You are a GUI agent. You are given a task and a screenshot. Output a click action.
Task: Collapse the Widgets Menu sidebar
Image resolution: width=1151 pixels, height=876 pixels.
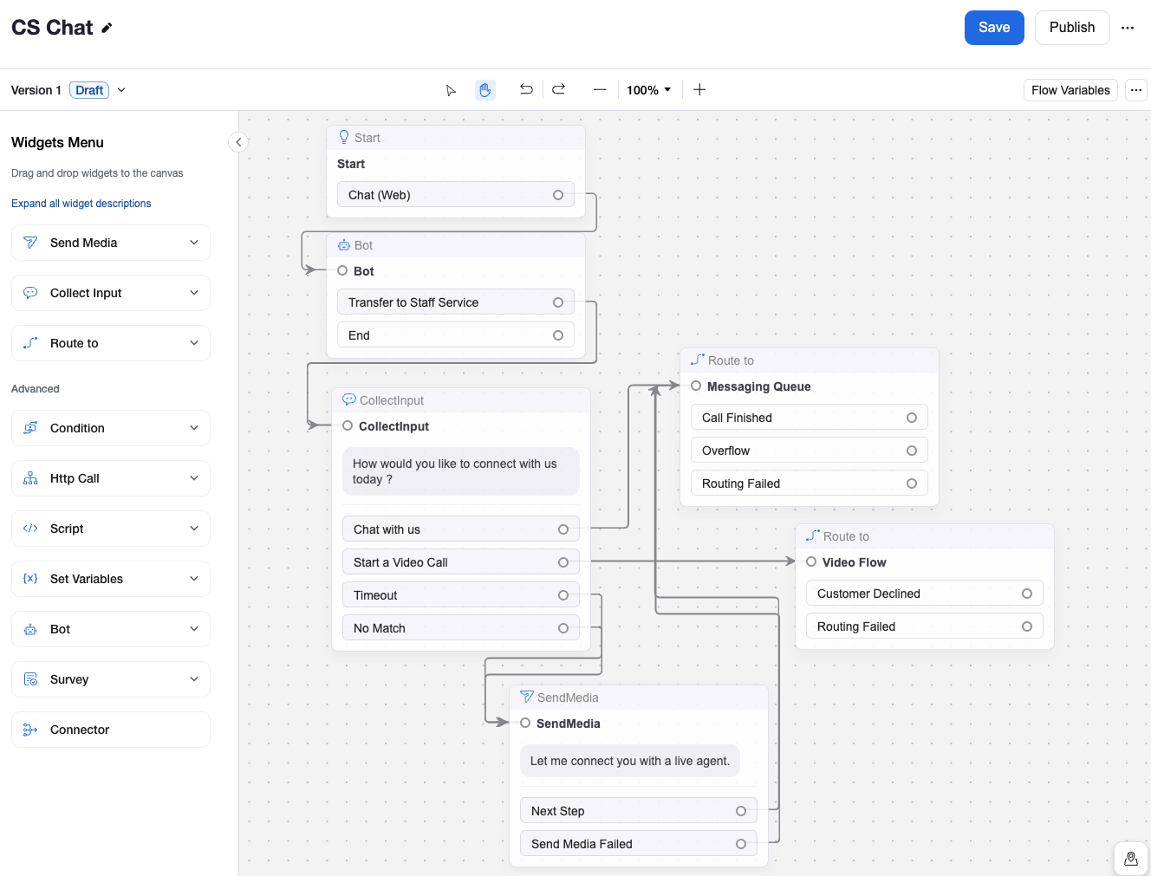[238, 141]
